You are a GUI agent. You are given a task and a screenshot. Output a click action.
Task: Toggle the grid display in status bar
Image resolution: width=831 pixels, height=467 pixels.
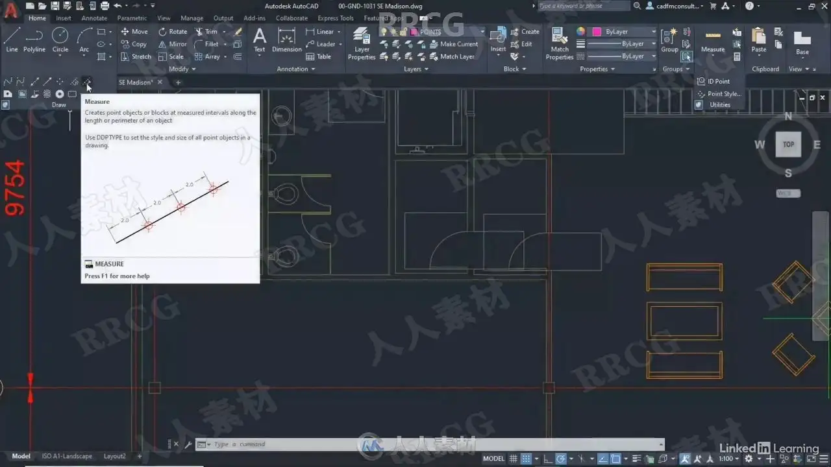coord(514,459)
